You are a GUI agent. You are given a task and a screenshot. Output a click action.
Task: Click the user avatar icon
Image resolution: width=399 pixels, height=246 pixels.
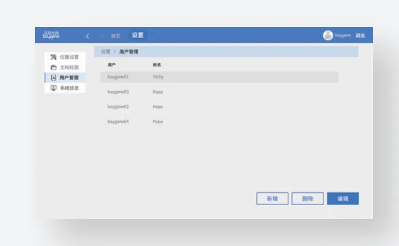328,35
